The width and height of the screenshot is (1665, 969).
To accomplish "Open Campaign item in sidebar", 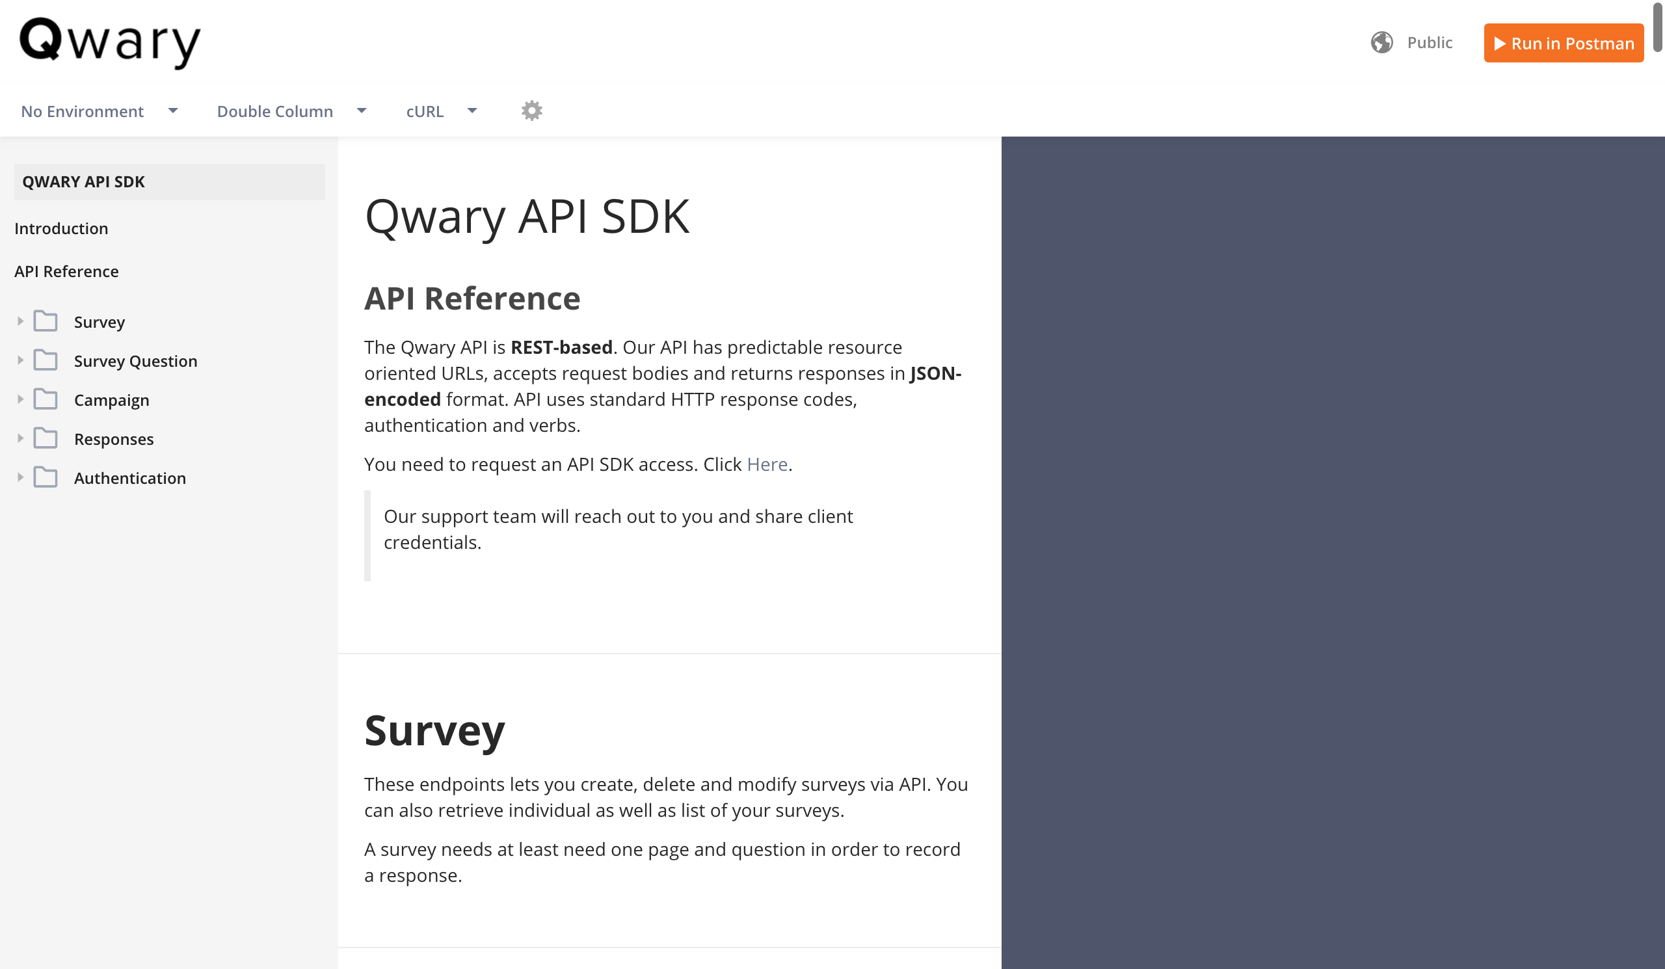I will point(112,401).
